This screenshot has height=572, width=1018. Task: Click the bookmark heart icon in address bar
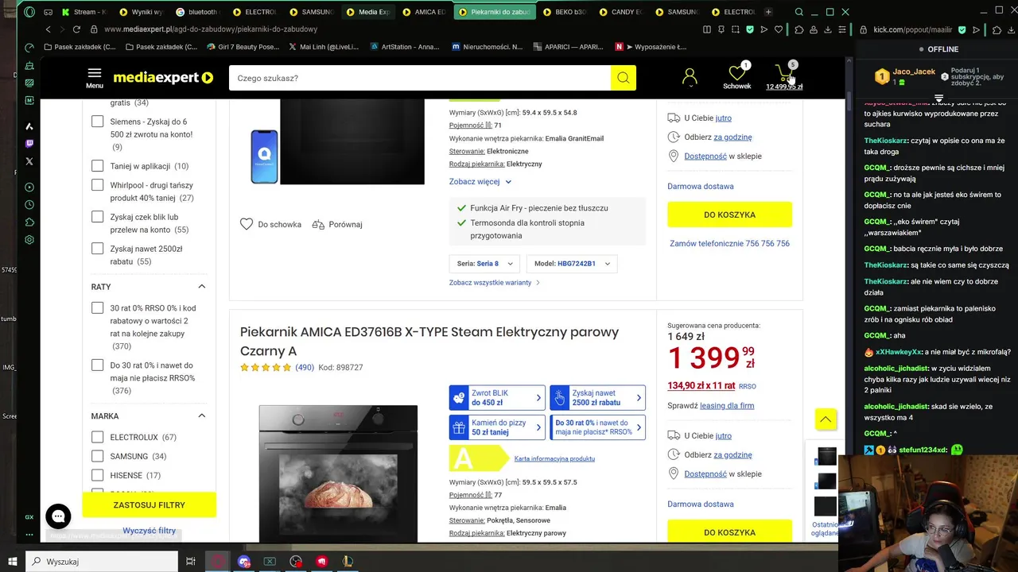pyautogui.click(x=778, y=29)
